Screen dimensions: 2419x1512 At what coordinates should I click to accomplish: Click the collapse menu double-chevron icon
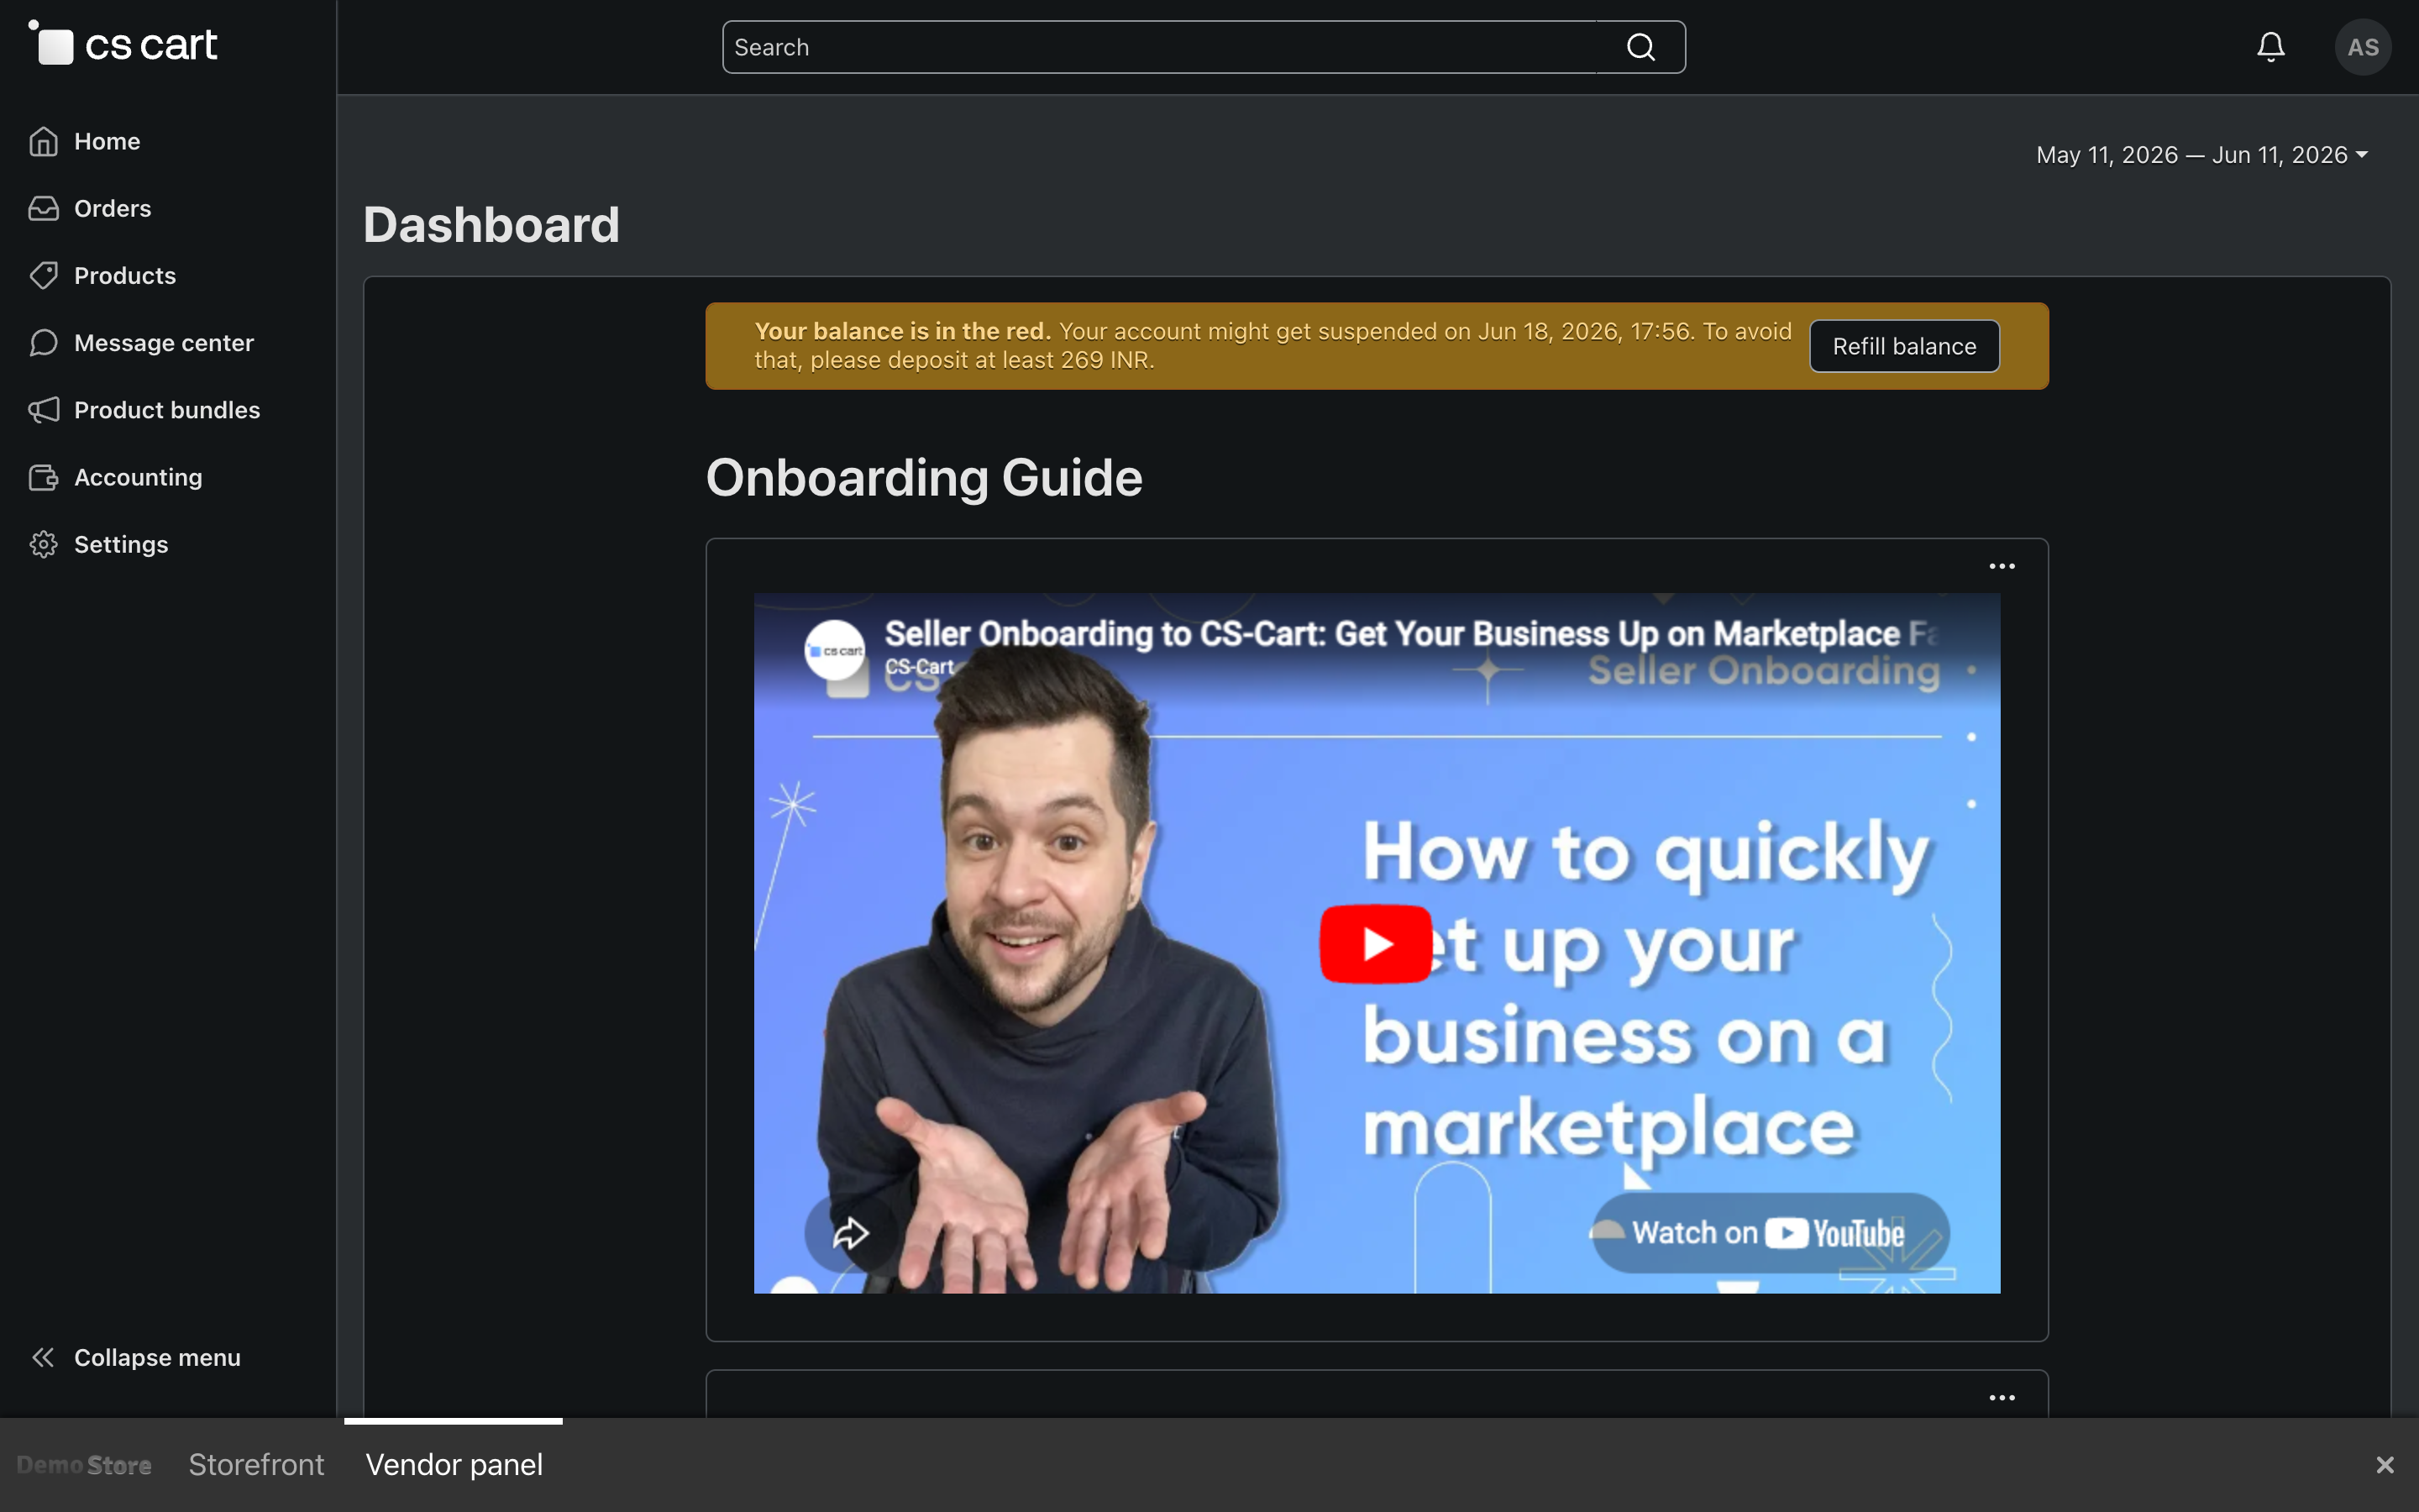click(x=43, y=1357)
